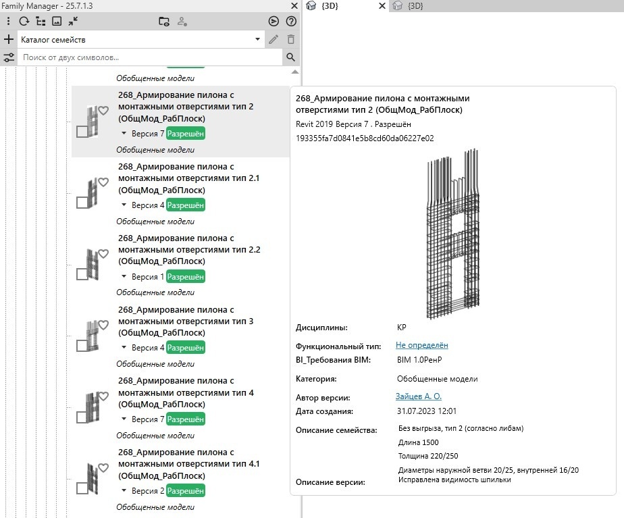Click the search field for families
The width and height of the screenshot is (624, 518).
point(149,57)
